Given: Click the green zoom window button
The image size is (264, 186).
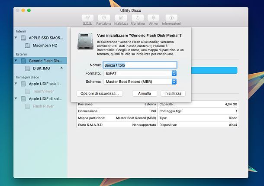Looking at the screenshot, I should pyautogui.click(x=29, y=10).
